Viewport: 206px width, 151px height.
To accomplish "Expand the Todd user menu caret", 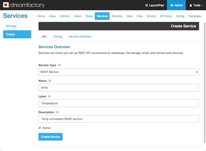I will tap(202, 5).
